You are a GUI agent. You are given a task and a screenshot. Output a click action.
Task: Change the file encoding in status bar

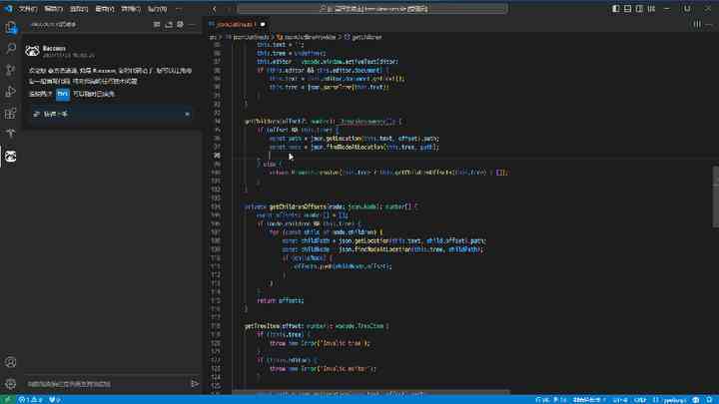pos(620,400)
